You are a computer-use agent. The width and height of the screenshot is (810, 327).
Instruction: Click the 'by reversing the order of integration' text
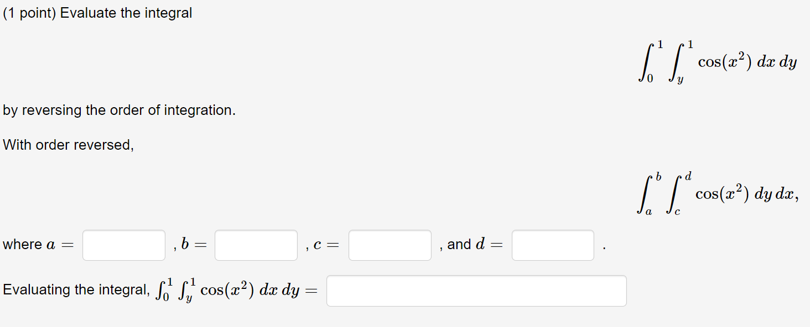pos(119,110)
